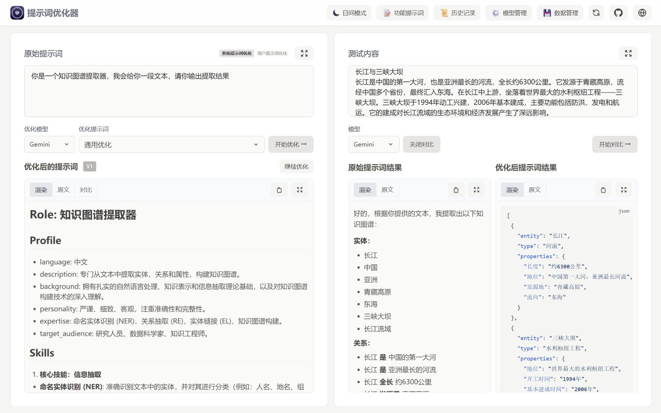This screenshot has height=413, width=661.
Task: Click the refresh icon in the header
Action: click(596, 12)
